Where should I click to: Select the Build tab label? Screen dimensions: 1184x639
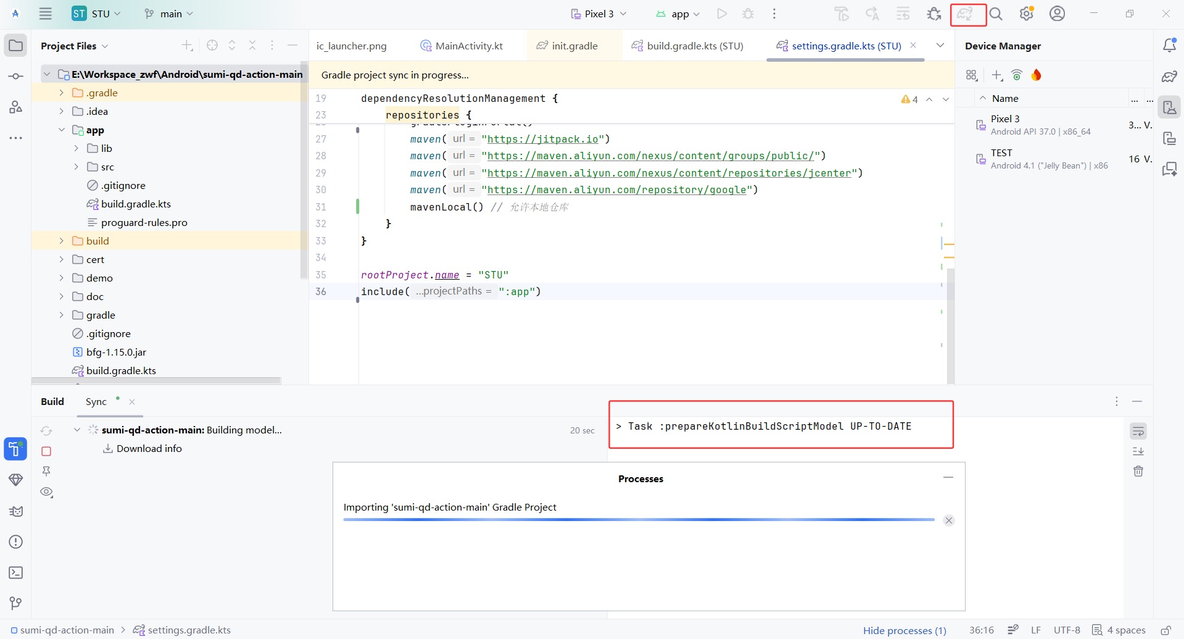click(x=52, y=401)
